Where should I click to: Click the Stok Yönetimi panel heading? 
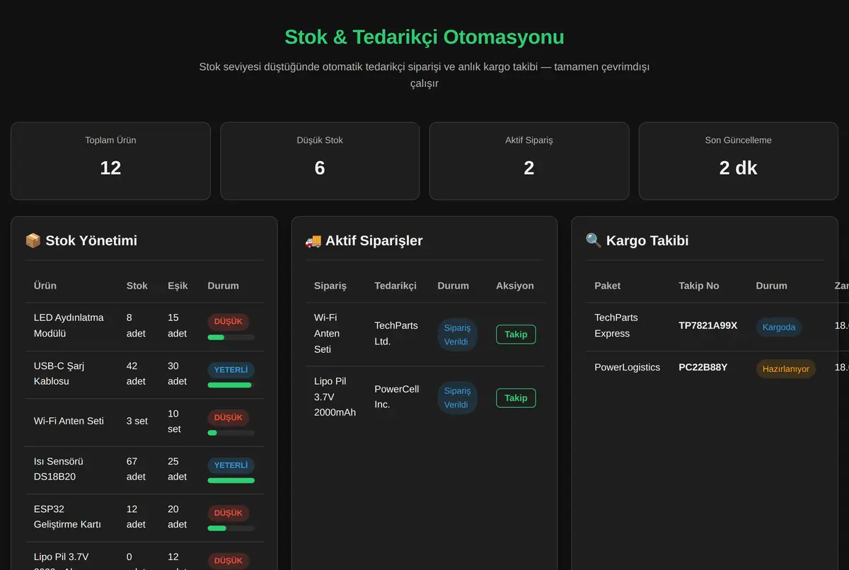pos(81,240)
